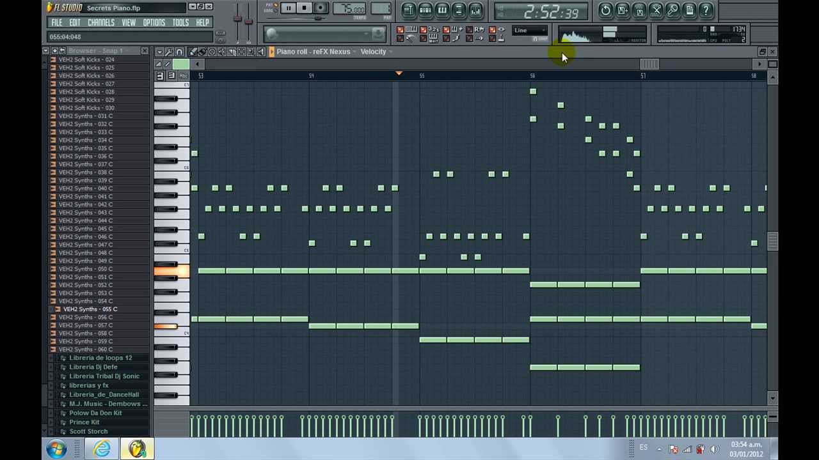Click the playback position marker on timeline
The height and width of the screenshot is (460, 819).
(399, 74)
